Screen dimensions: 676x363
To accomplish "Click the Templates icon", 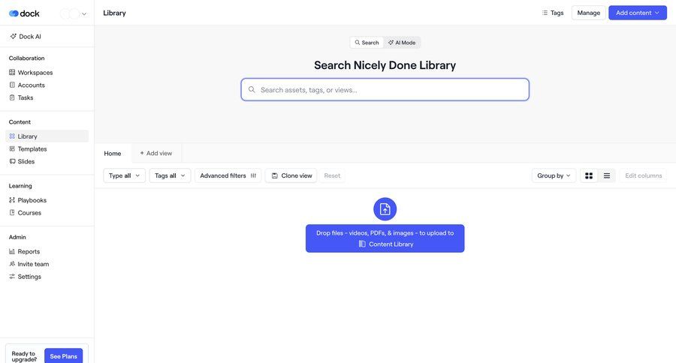I will coord(12,148).
